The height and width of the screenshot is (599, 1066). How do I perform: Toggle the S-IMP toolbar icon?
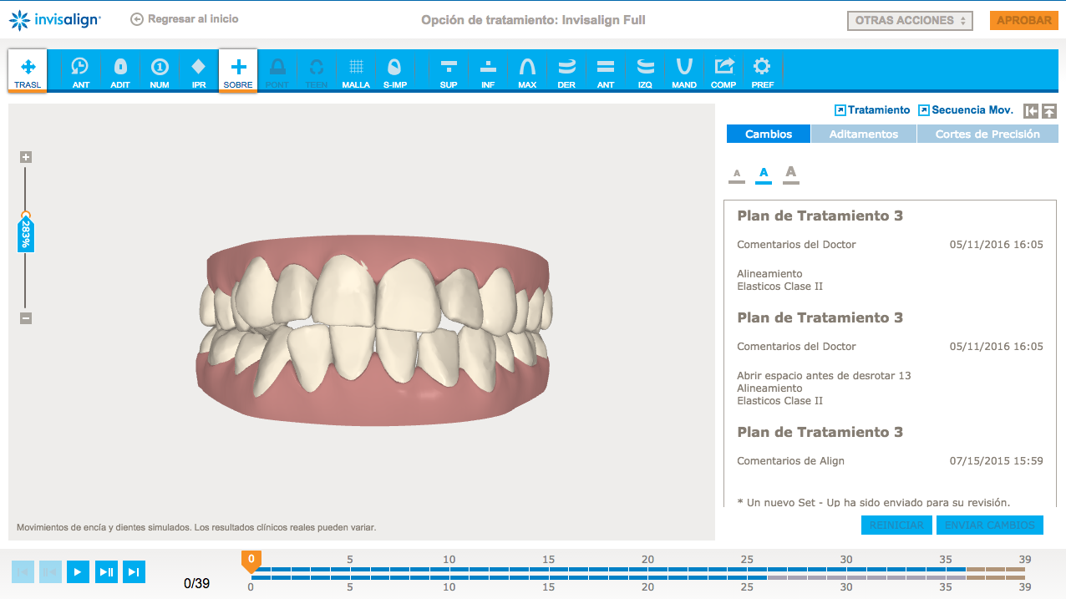coord(395,71)
